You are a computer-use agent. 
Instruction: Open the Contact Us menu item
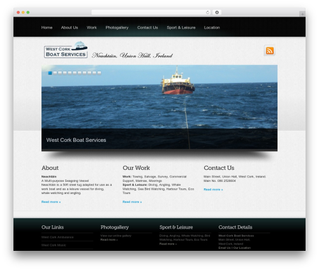pos(147,27)
